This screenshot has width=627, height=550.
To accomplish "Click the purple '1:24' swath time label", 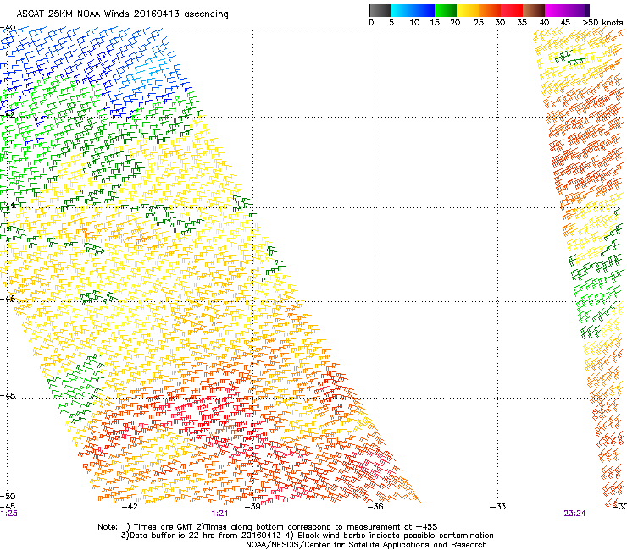I will click(x=220, y=514).
